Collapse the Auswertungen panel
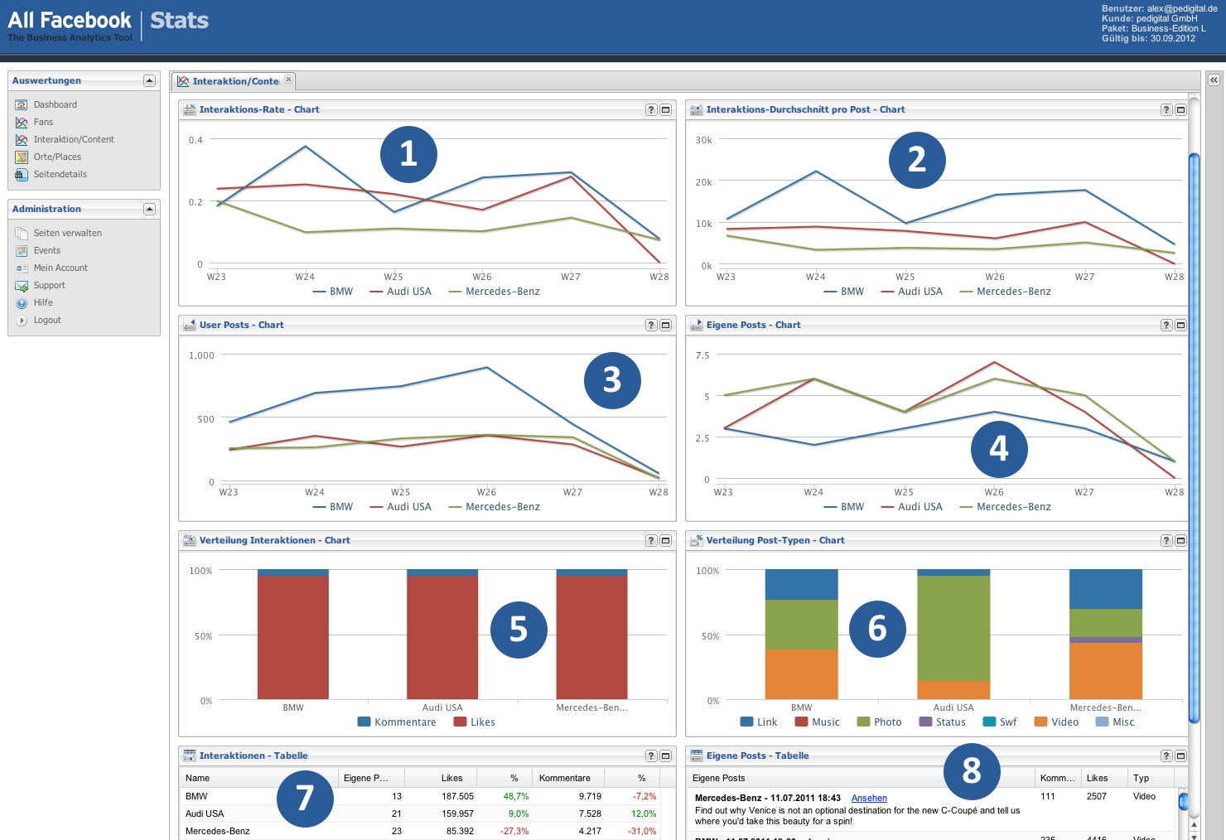The height and width of the screenshot is (840, 1226). pyautogui.click(x=149, y=80)
